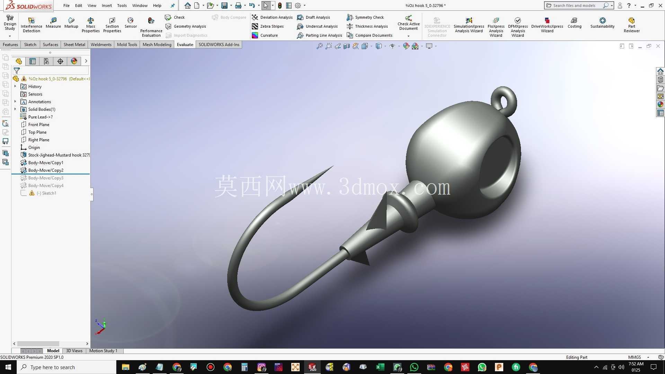Image resolution: width=665 pixels, height=374 pixels.
Task: Open the 3D Views tab
Action: (74, 351)
